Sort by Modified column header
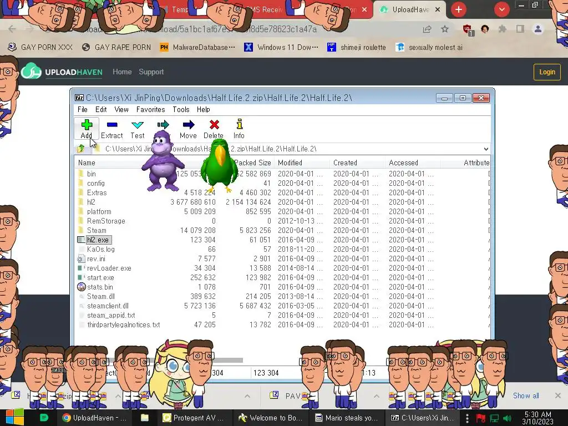Viewport: 568px width, 426px height. click(x=290, y=163)
